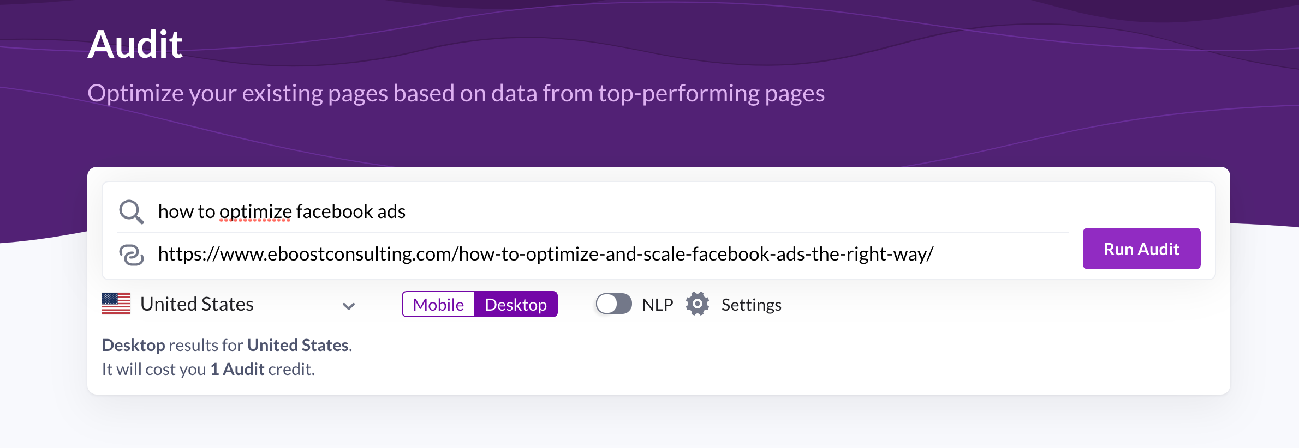Click the Settings text label
The width and height of the screenshot is (1299, 448).
pyautogui.click(x=751, y=304)
